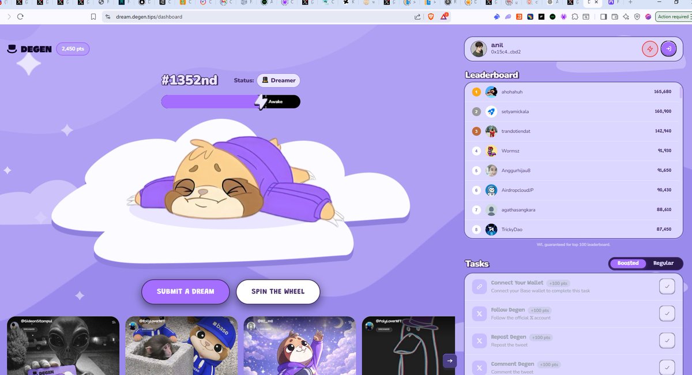Screen dimensions: 692x375
Task: Click ahohahuh's score 165,680
Action: coord(663,92)
